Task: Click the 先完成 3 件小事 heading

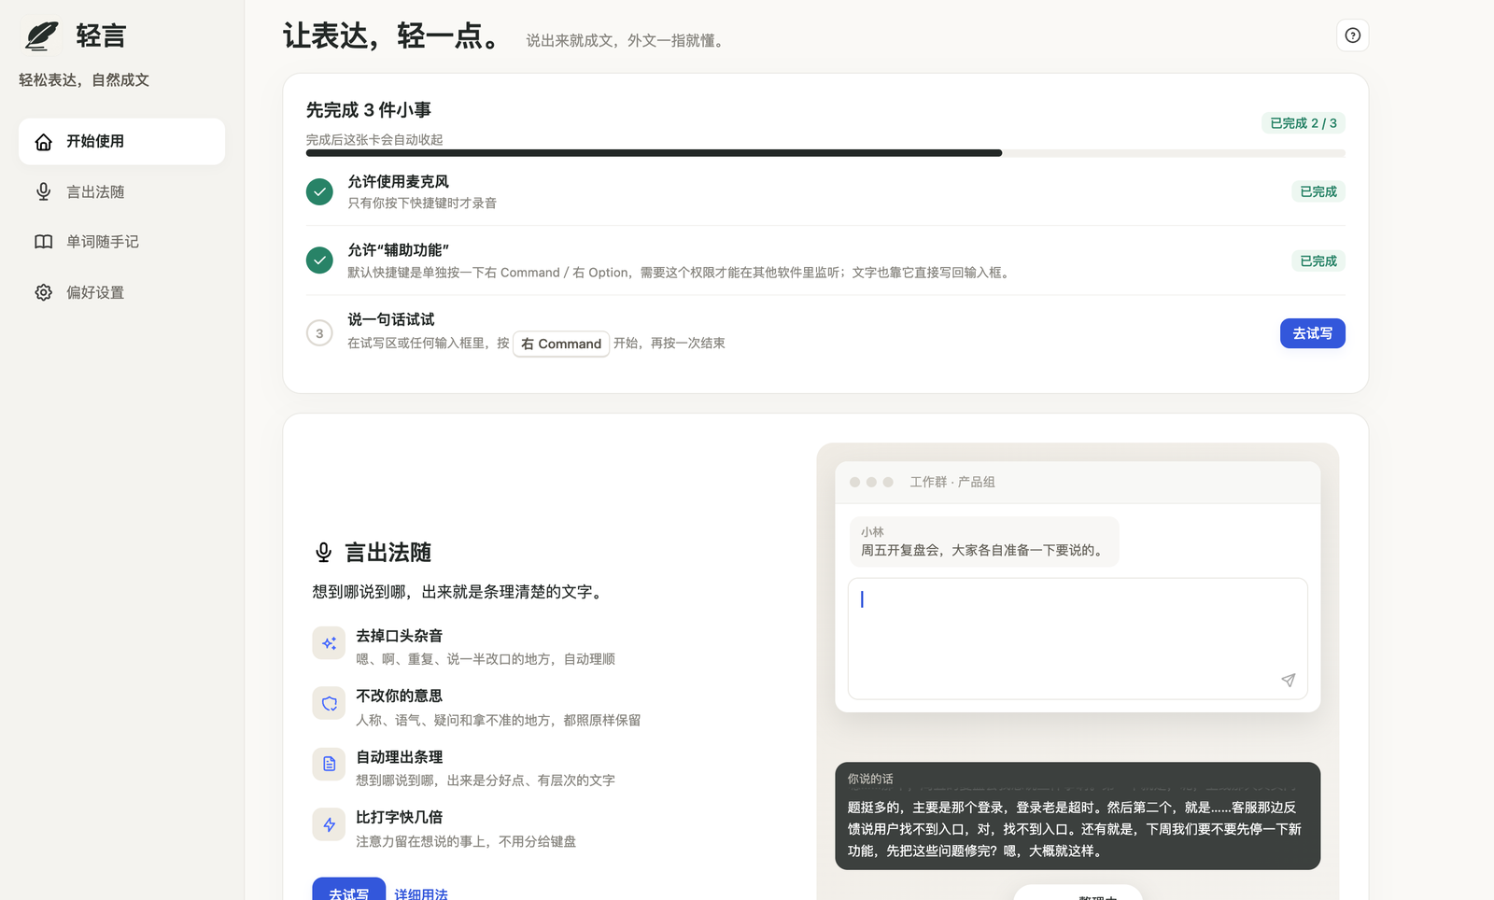Action: (x=369, y=110)
